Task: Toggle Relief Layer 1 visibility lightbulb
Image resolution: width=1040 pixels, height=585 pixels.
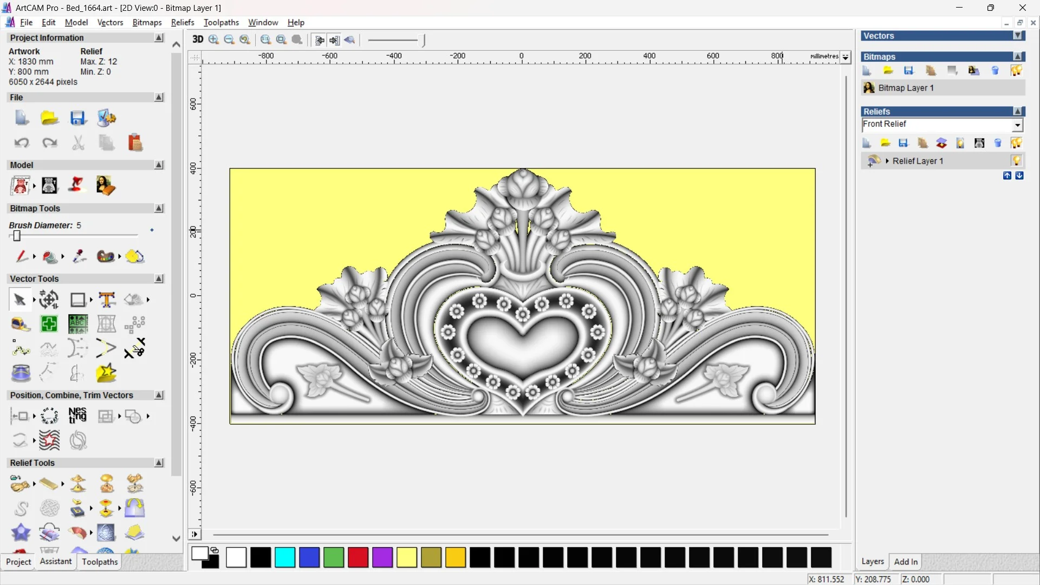Action: (1016, 161)
